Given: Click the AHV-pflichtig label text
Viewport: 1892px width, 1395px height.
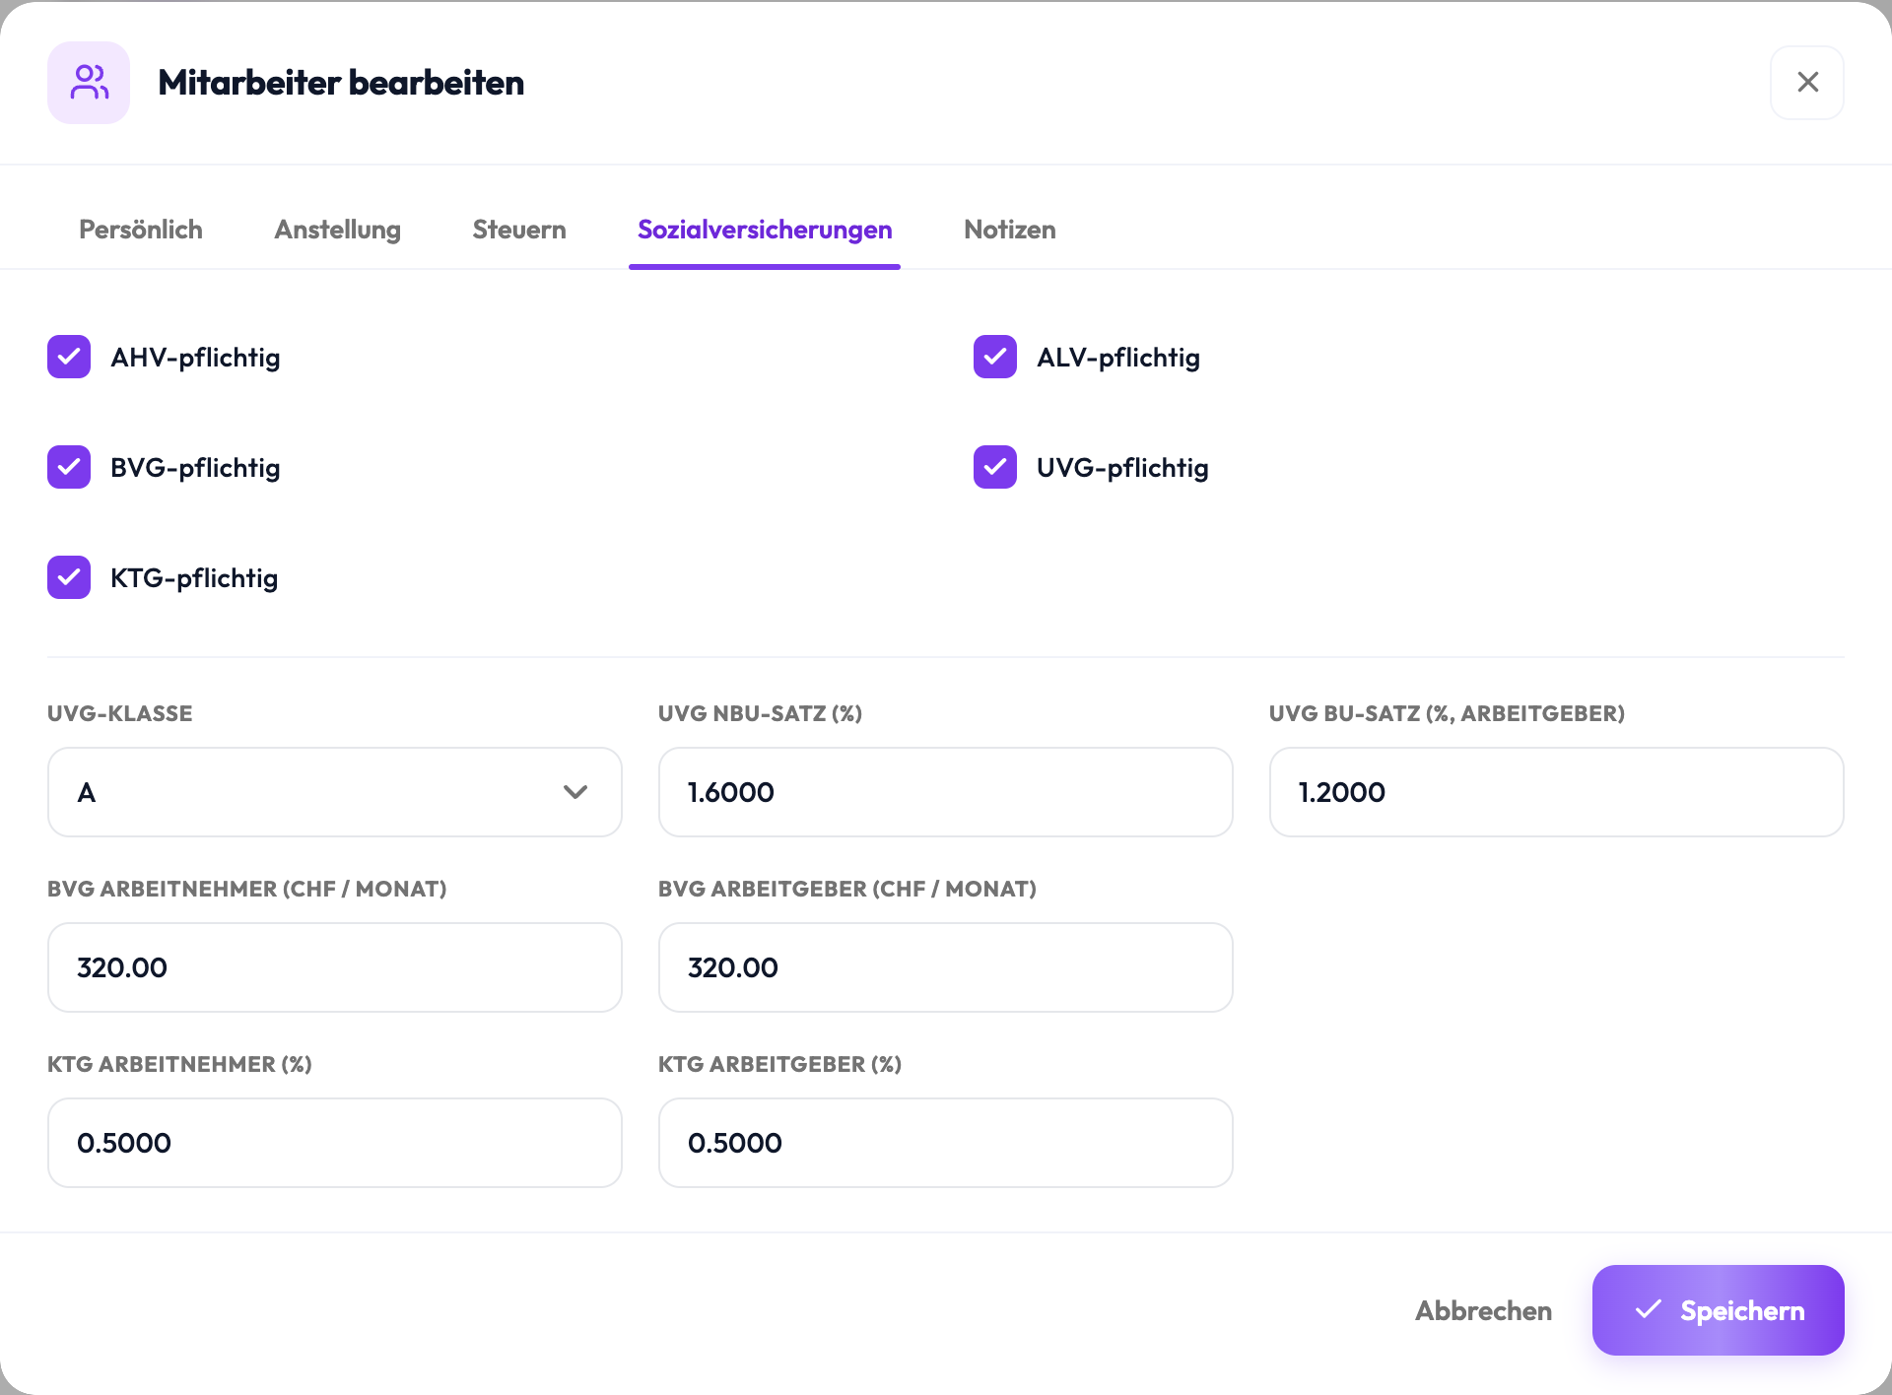Looking at the screenshot, I should pyautogui.click(x=195, y=358).
